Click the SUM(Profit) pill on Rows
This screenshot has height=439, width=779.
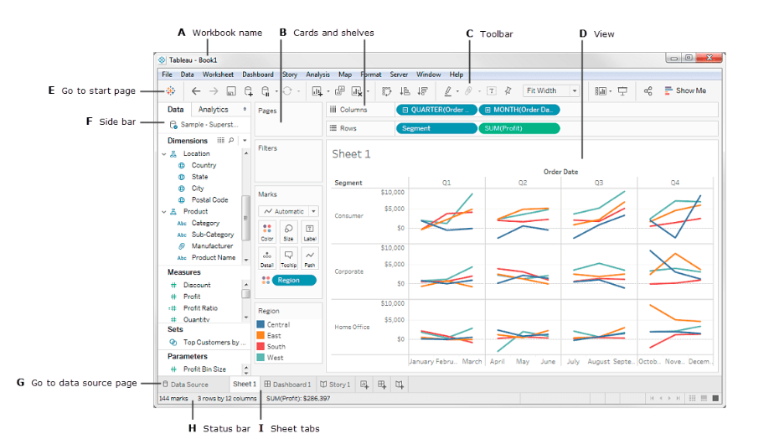[x=519, y=128]
